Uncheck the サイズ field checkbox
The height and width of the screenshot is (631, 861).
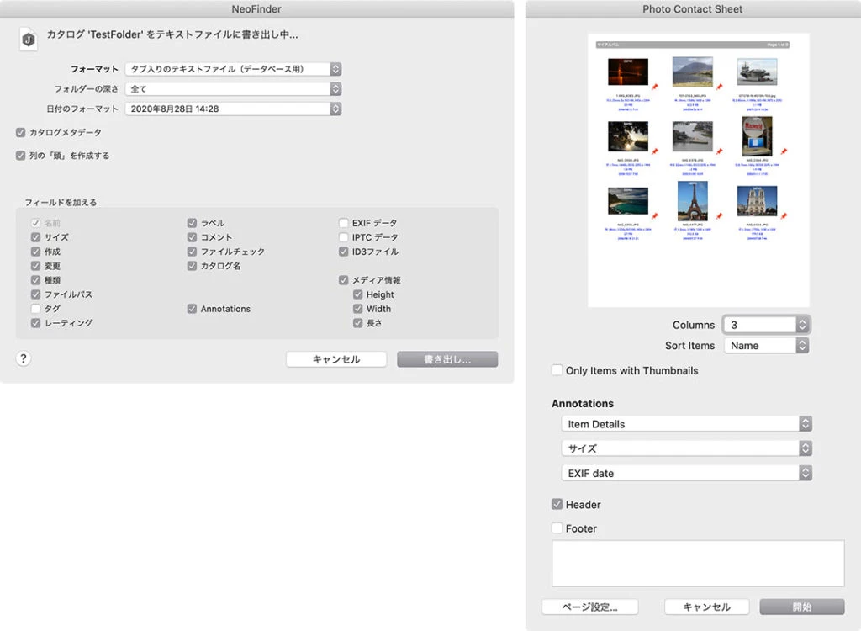35,237
